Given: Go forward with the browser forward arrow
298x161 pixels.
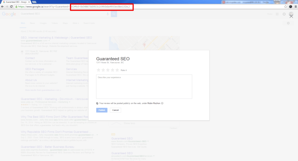Looking at the screenshot, I should point(7,7).
